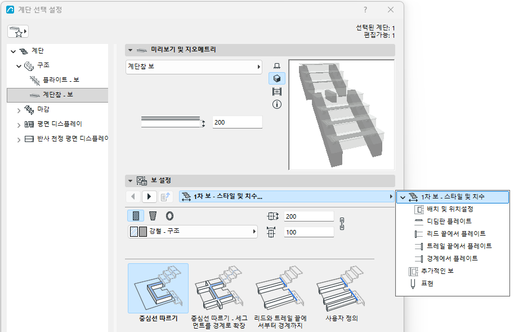This screenshot has width=514, height=332.
Task: Open the 강철 - 구조 material dropdown
Action: pos(193,231)
